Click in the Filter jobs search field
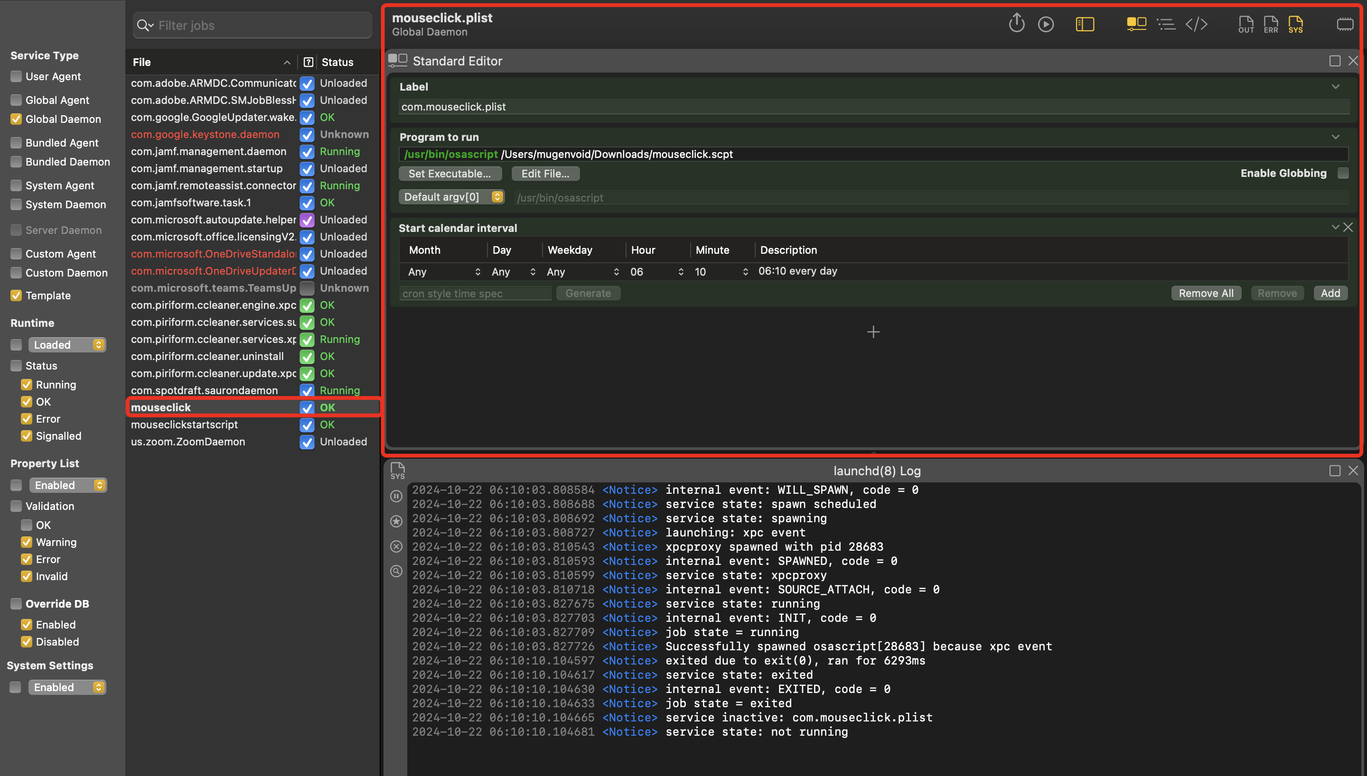Screen dimensions: 1367x776 [x=252, y=25]
